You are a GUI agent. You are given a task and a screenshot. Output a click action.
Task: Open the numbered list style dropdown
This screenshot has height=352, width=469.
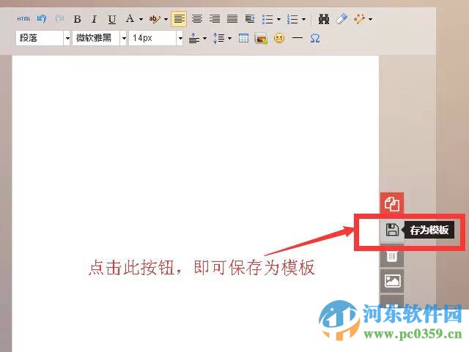pyautogui.click(x=303, y=20)
